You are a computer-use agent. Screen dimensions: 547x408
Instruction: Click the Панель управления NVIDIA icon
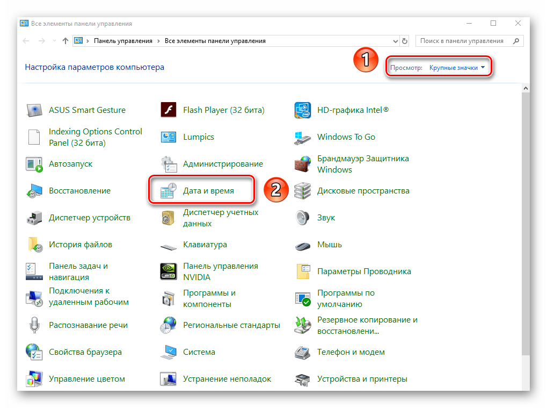169,272
